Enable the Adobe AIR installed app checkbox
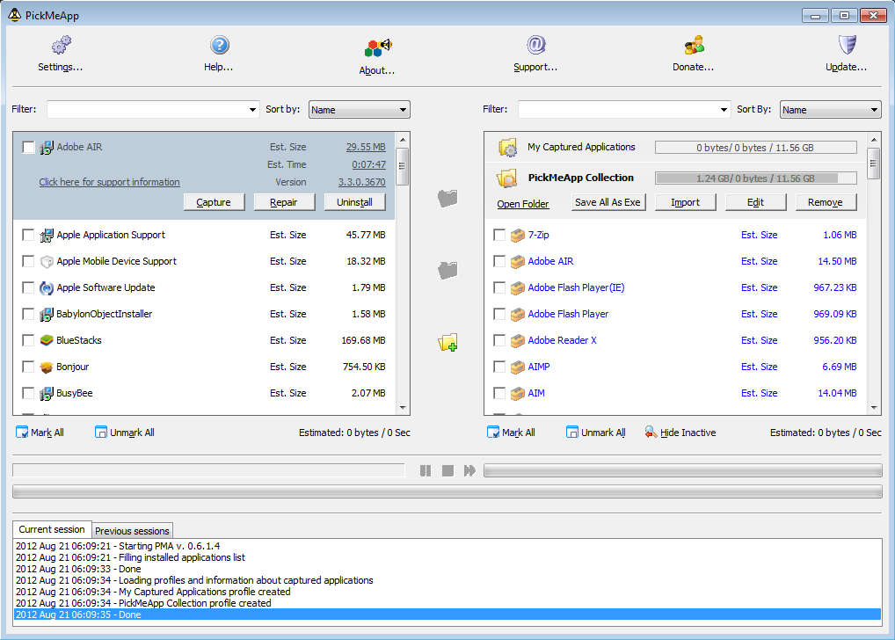 pyautogui.click(x=29, y=147)
